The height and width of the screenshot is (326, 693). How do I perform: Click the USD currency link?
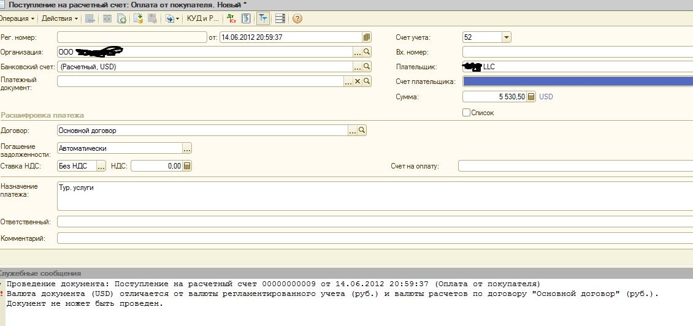tap(546, 97)
